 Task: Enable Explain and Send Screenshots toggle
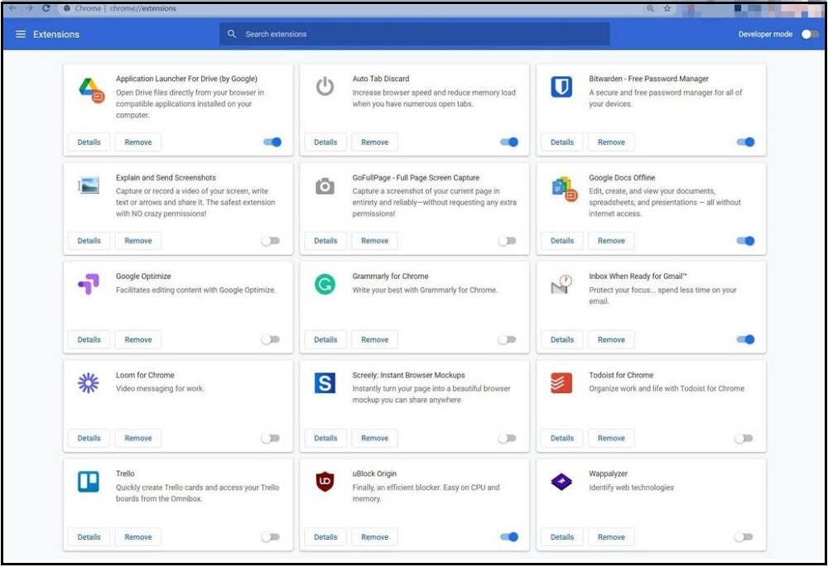(271, 241)
